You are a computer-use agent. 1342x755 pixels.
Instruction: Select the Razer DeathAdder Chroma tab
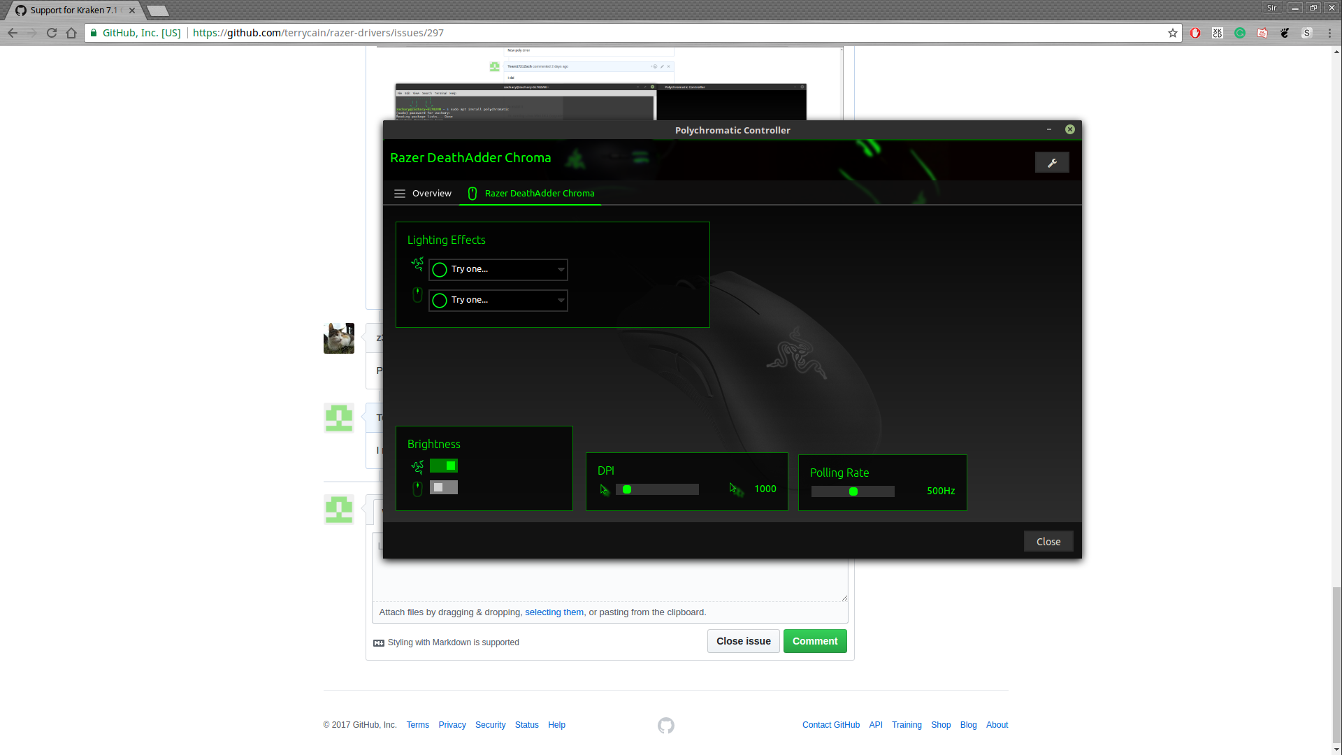coord(540,194)
